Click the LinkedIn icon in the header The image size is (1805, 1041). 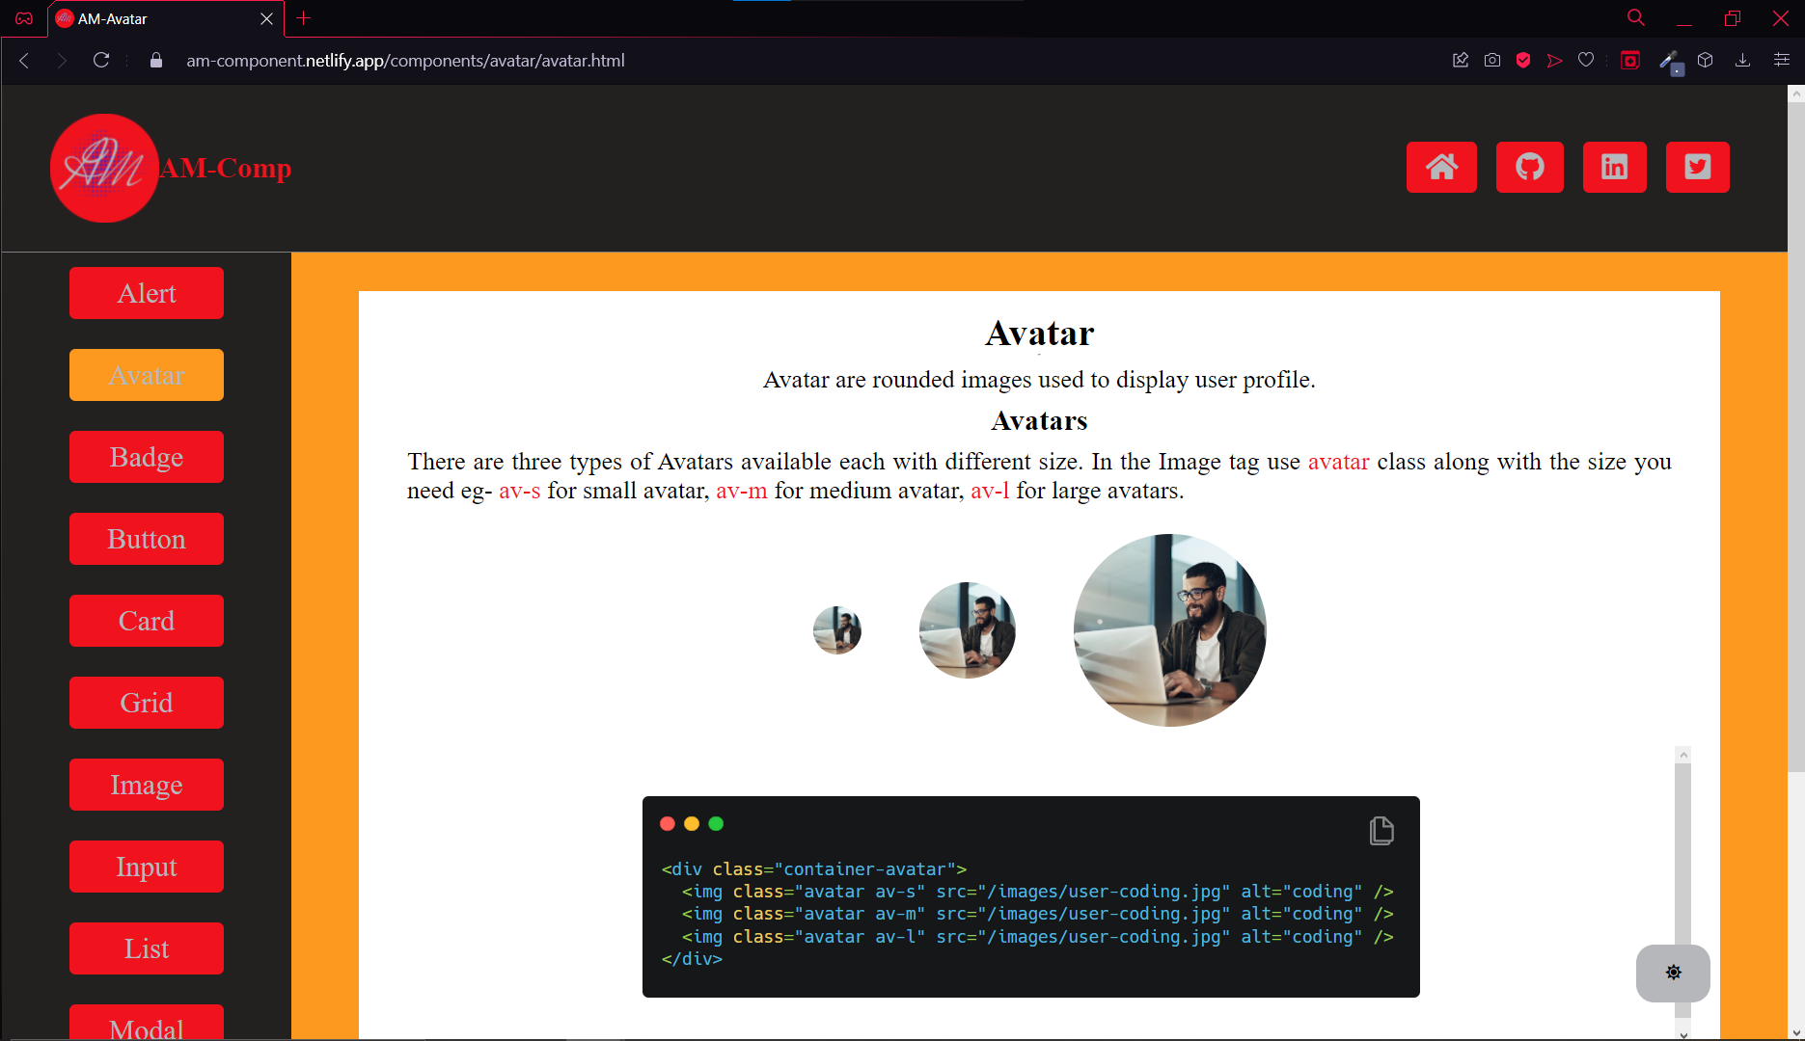coord(1614,167)
